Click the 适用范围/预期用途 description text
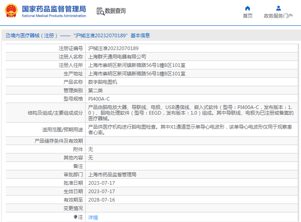The height and width of the screenshot is (222, 301). [x=190, y=129]
